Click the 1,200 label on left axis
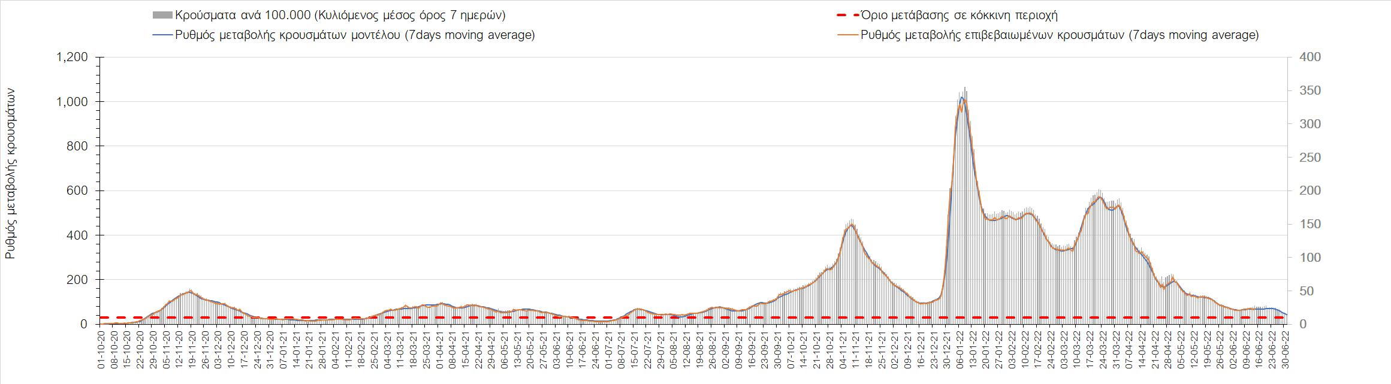1391x384 pixels. (x=71, y=58)
